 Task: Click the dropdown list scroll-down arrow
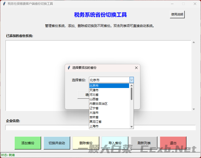(132, 127)
